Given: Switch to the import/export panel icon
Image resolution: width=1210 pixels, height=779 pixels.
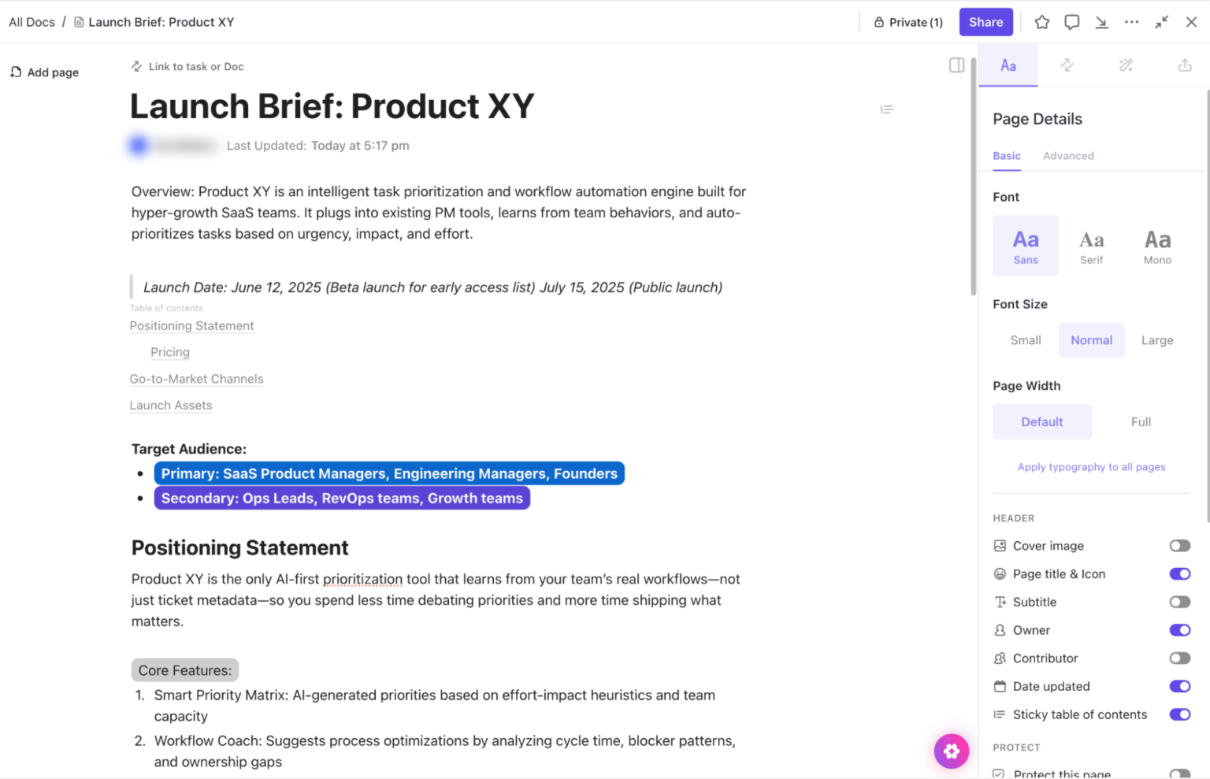Looking at the screenshot, I should point(1185,65).
